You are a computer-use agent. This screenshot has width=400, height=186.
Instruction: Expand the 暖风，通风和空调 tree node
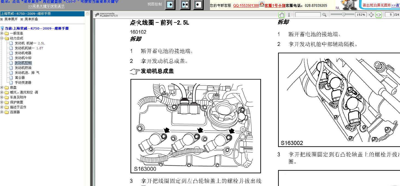[2, 92]
